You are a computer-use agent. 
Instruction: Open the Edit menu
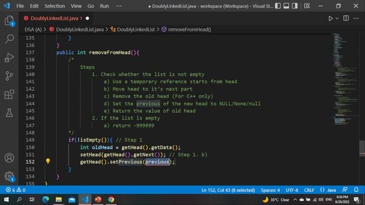click(34, 6)
